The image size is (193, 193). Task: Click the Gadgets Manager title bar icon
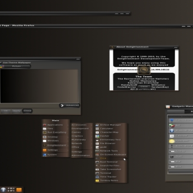coord(168,107)
